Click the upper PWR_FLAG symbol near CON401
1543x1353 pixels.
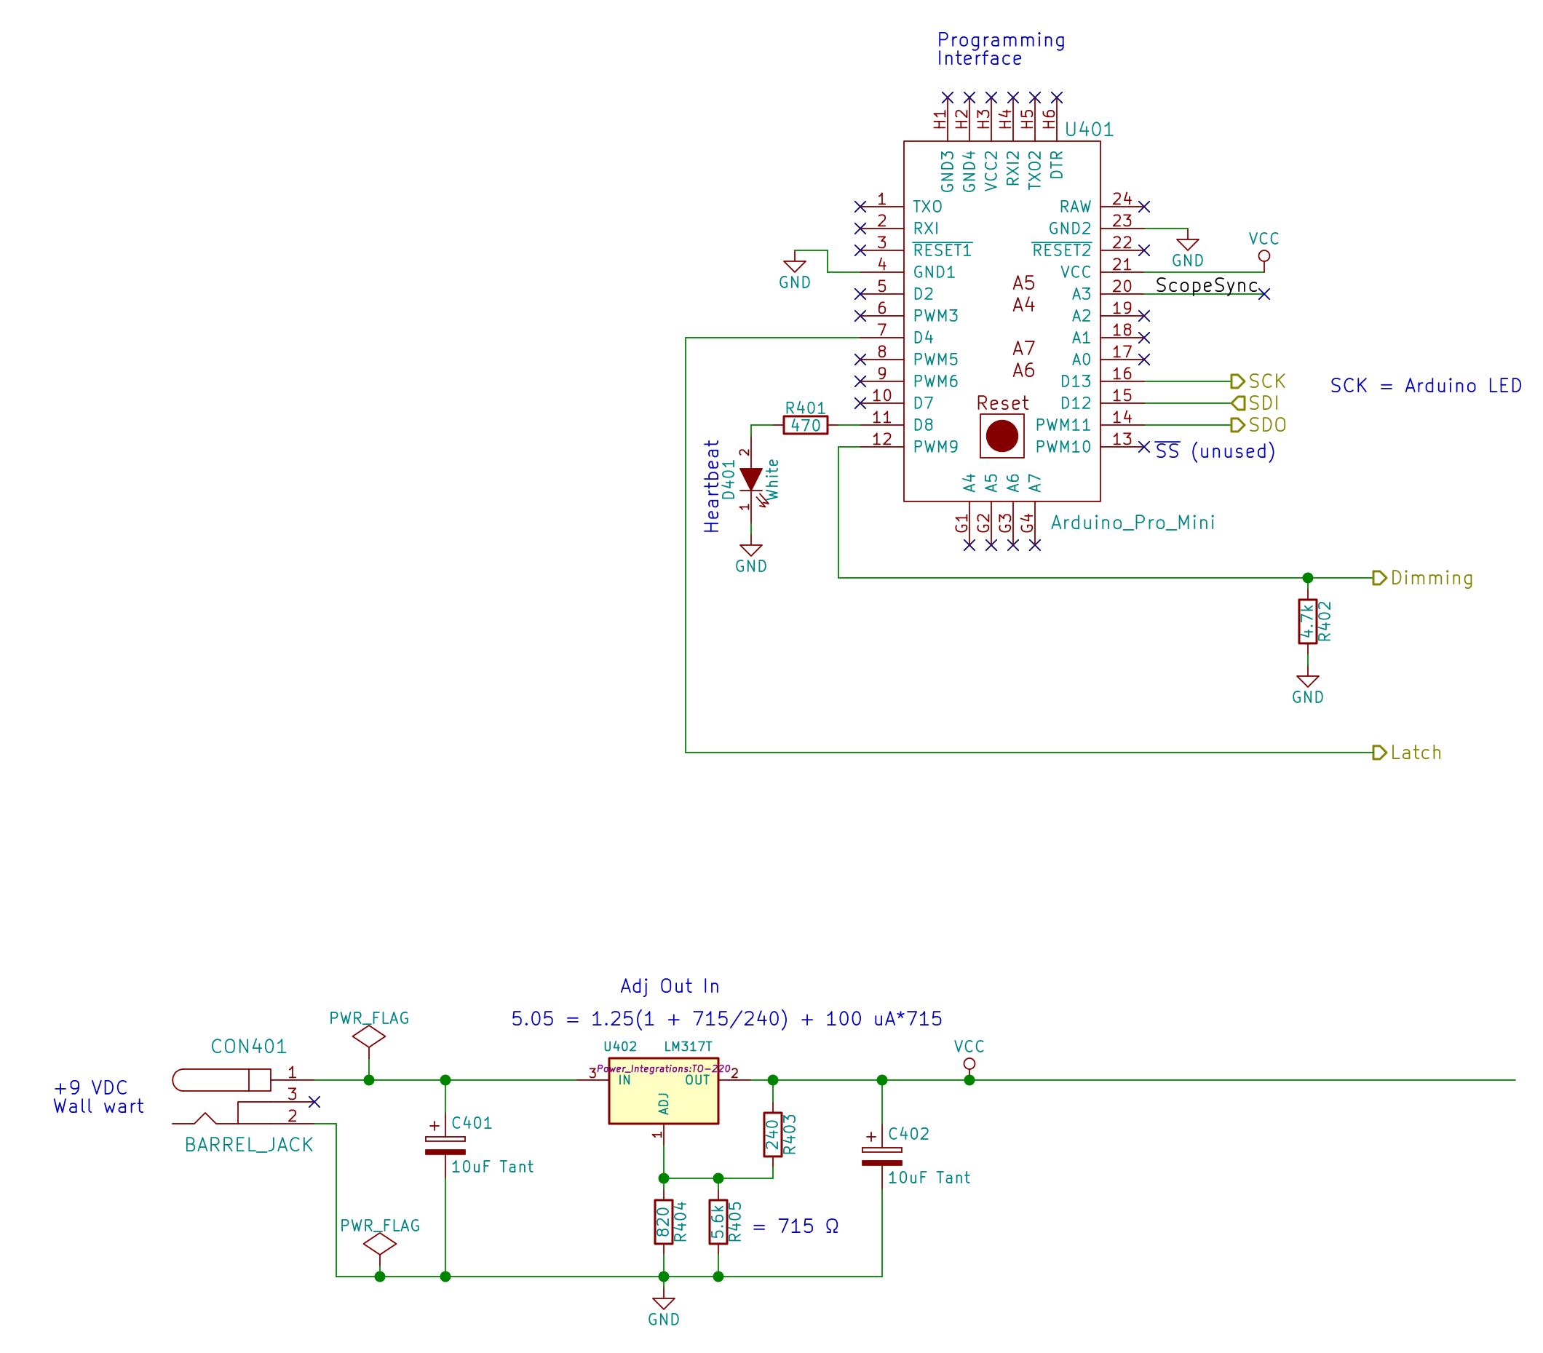pos(368,1036)
